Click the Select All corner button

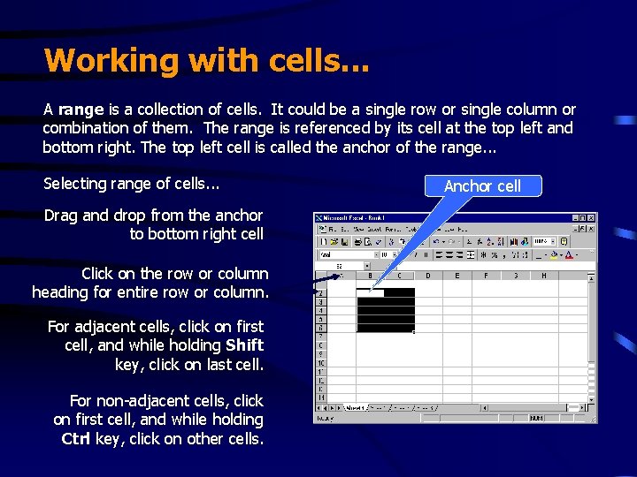(321, 276)
